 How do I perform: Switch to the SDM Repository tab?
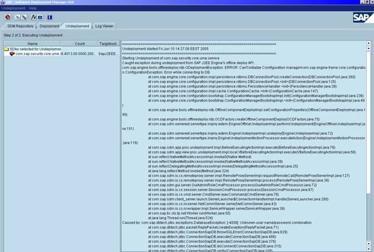point(20,26)
